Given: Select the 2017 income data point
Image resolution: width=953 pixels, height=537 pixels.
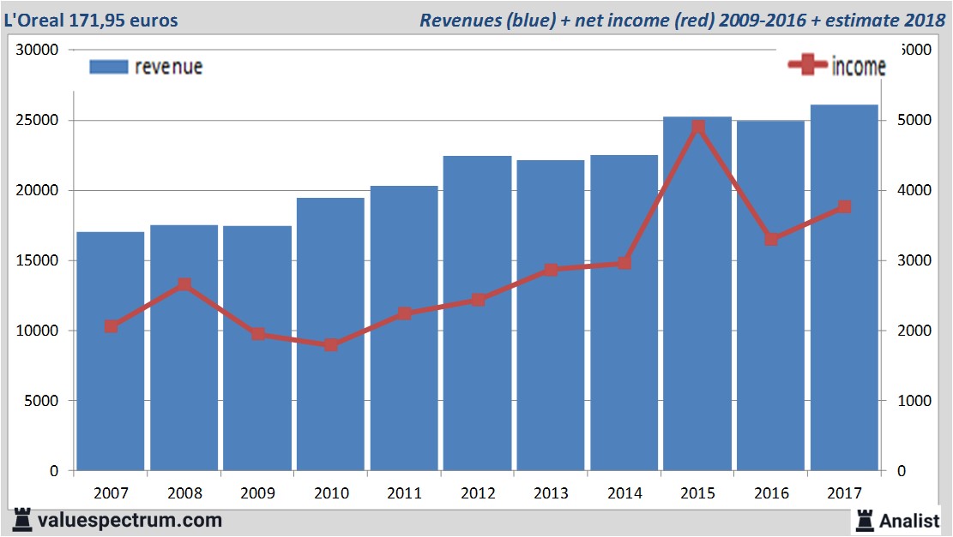Looking at the screenshot, I should click(844, 206).
